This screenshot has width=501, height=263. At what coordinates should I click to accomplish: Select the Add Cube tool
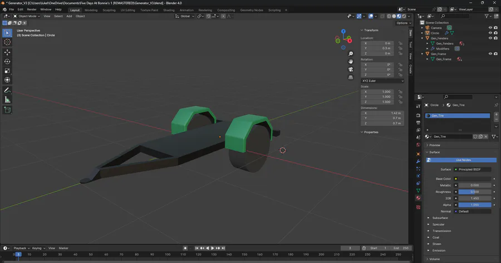[x=7, y=110]
